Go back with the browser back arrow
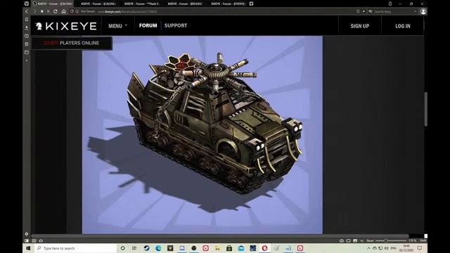Image resolution: width=450 pixels, height=253 pixels. [27, 11]
